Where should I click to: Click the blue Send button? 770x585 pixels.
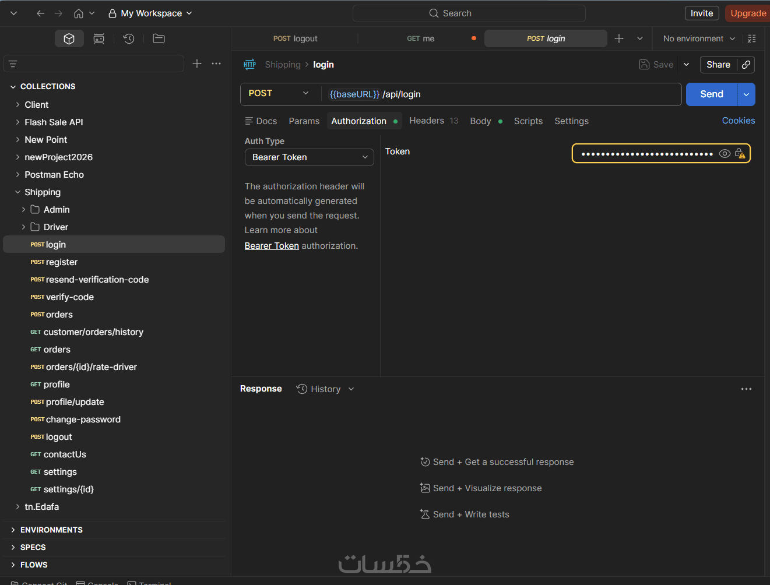711,94
